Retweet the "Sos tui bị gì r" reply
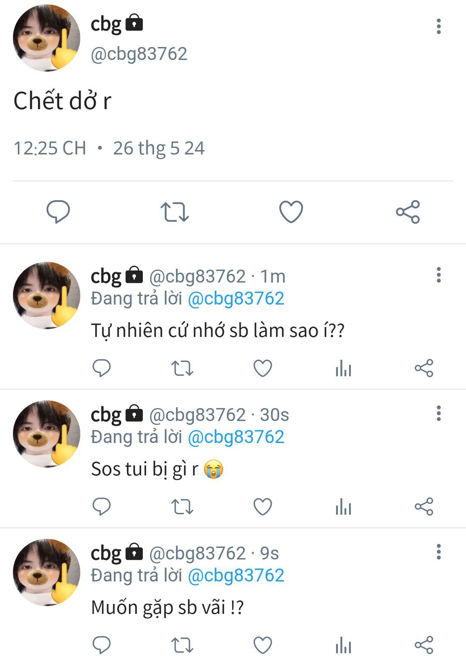The image size is (466, 660). pos(182,507)
